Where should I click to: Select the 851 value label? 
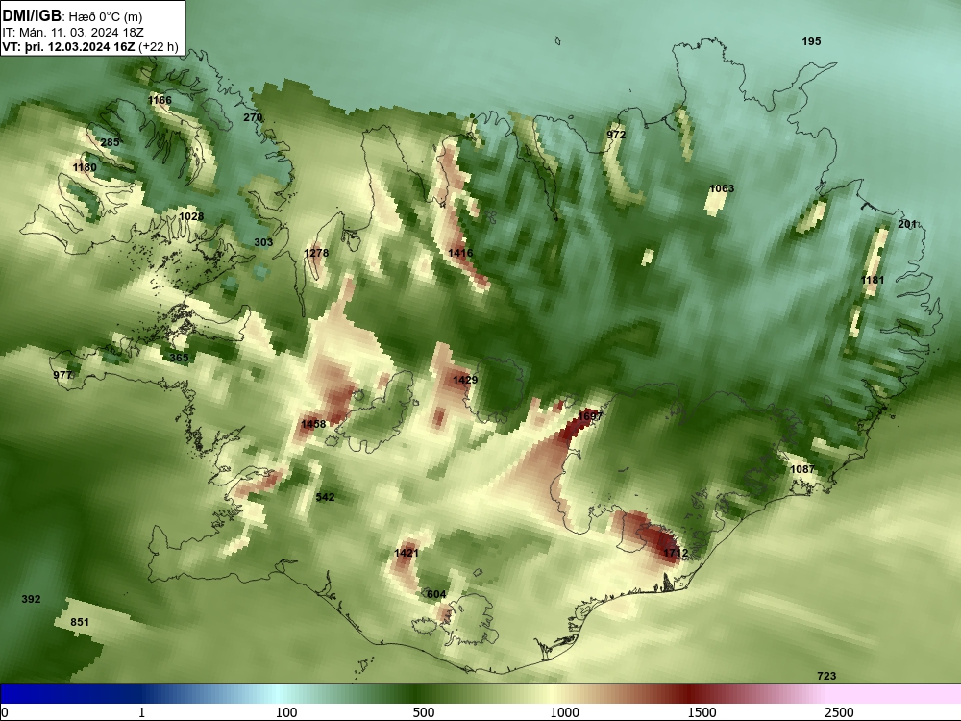(x=80, y=622)
